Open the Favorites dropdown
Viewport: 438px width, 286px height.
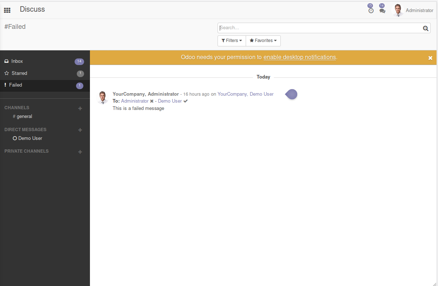coord(263,41)
